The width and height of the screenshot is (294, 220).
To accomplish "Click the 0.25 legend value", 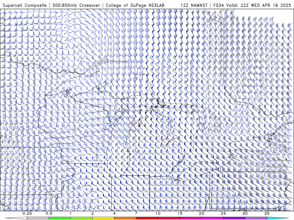I will 27,213.
